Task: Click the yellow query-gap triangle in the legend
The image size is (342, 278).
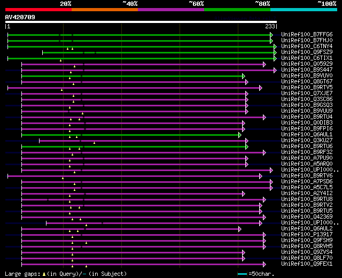Action: click(x=44, y=274)
